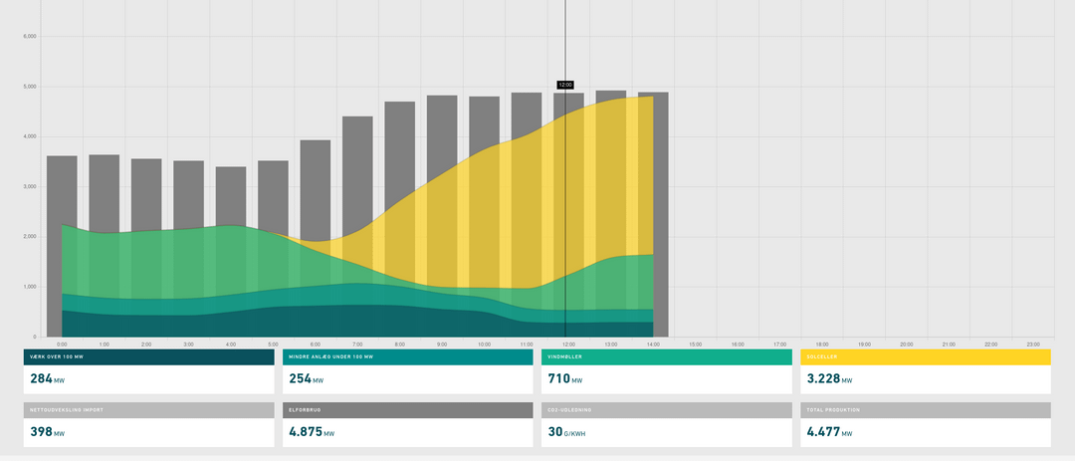Click the 3.228 MW solar value
Viewport: 1075px width, 461px height.
coord(829,378)
